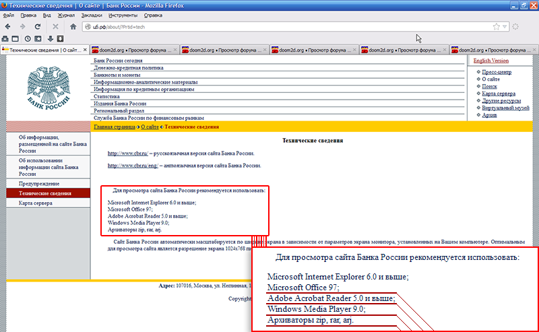Open the downloads arrow toolbar icon

pyautogui.click(x=49, y=38)
